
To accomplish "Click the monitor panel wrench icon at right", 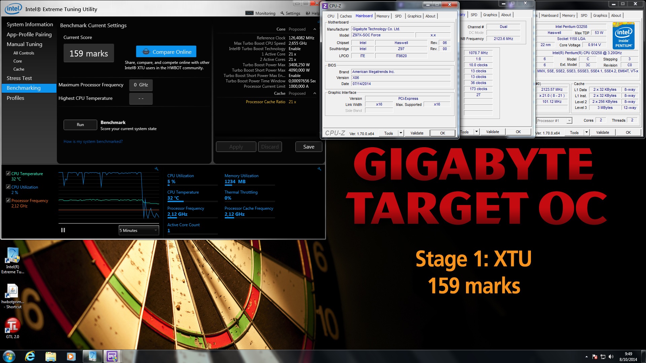I will pos(319,169).
